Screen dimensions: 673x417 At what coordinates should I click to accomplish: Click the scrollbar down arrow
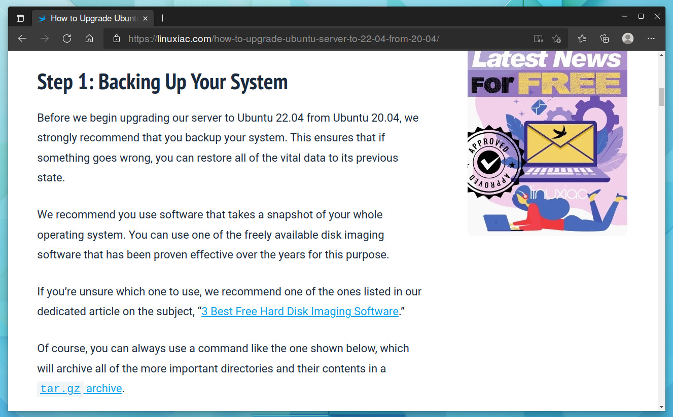click(x=661, y=406)
